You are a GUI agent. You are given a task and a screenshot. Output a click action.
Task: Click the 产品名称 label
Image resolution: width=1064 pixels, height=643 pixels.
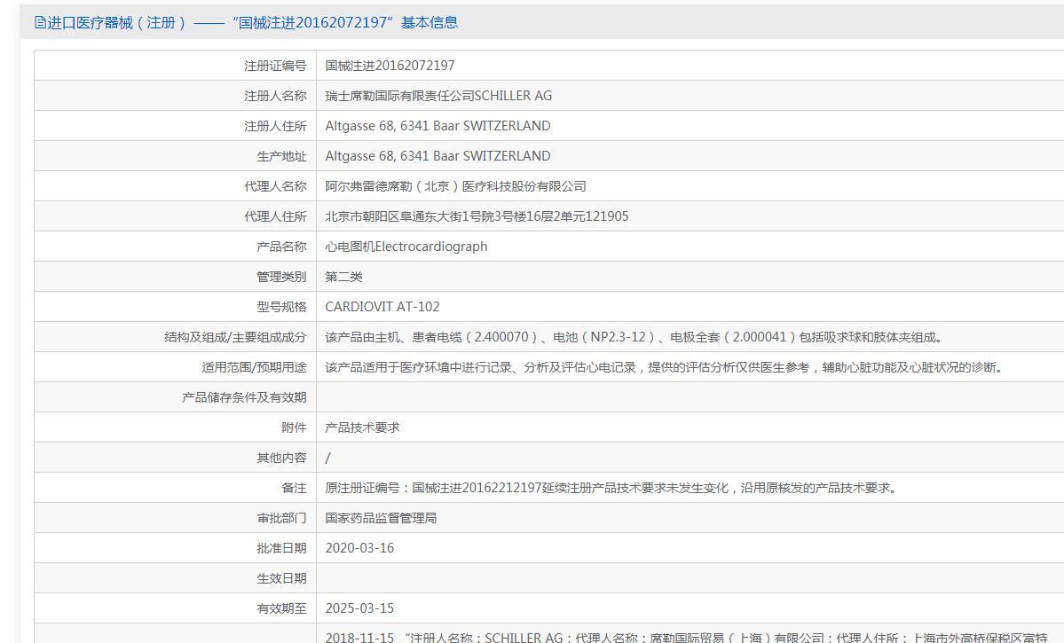pos(281,247)
